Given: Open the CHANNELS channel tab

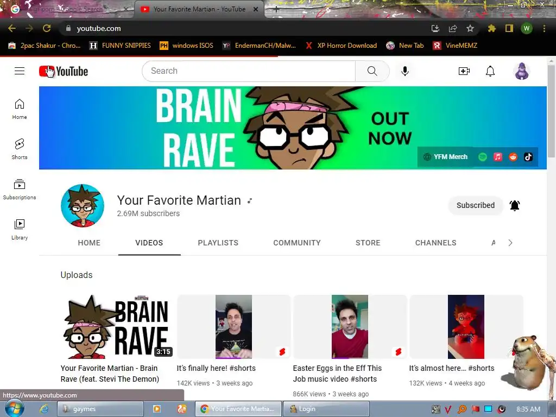Looking at the screenshot, I should 436,243.
